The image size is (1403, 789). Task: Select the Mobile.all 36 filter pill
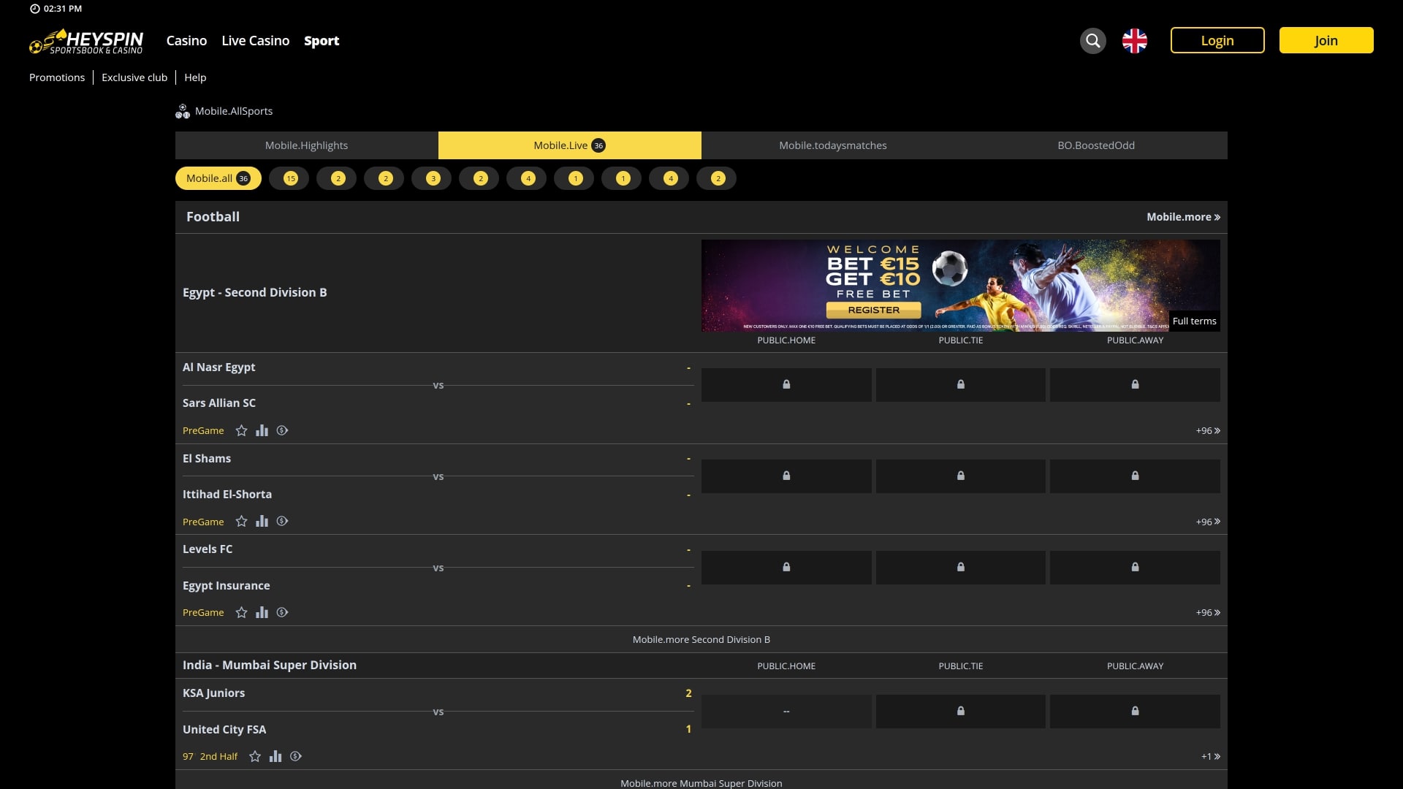(218, 178)
